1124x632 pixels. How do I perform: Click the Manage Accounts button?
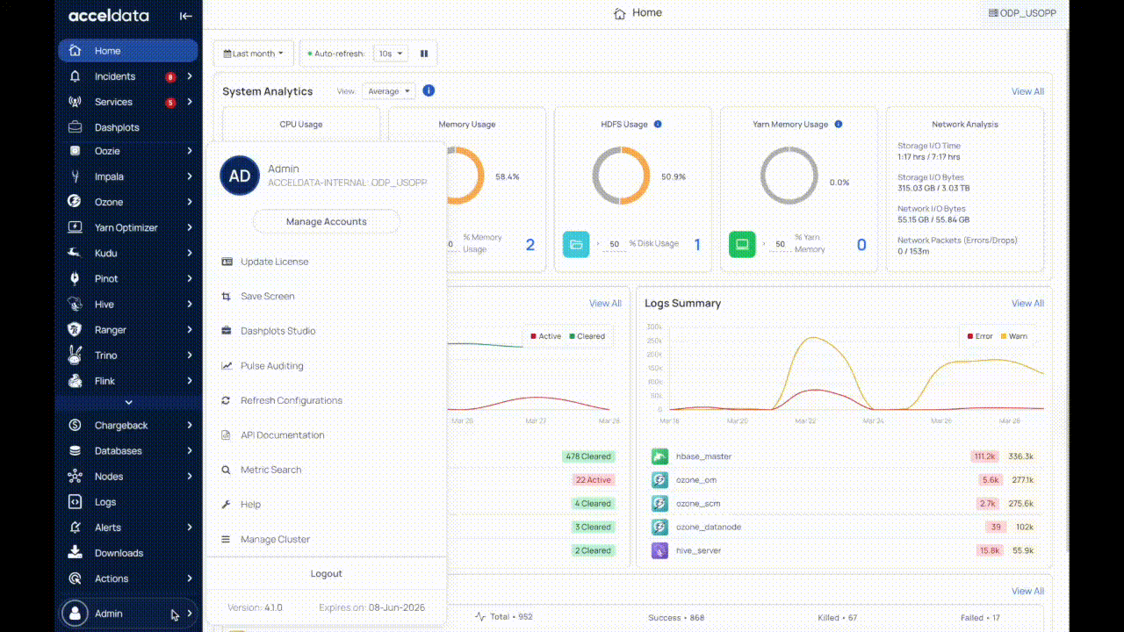pos(327,221)
